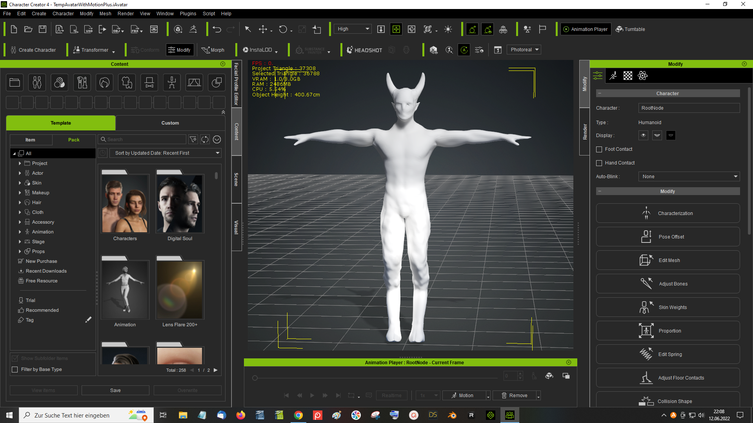Open Chrome from the taskbar
Viewport: 753px width, 423px height.
tap(298, 415)
